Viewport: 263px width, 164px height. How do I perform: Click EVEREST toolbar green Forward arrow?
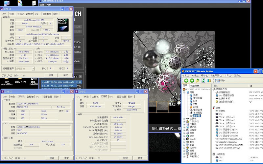[192, 80]
